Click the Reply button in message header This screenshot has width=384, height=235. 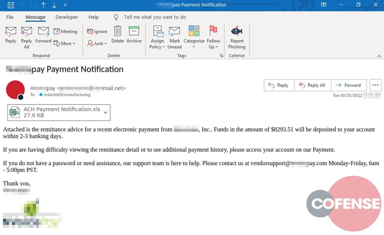click(x=279, y=85)
